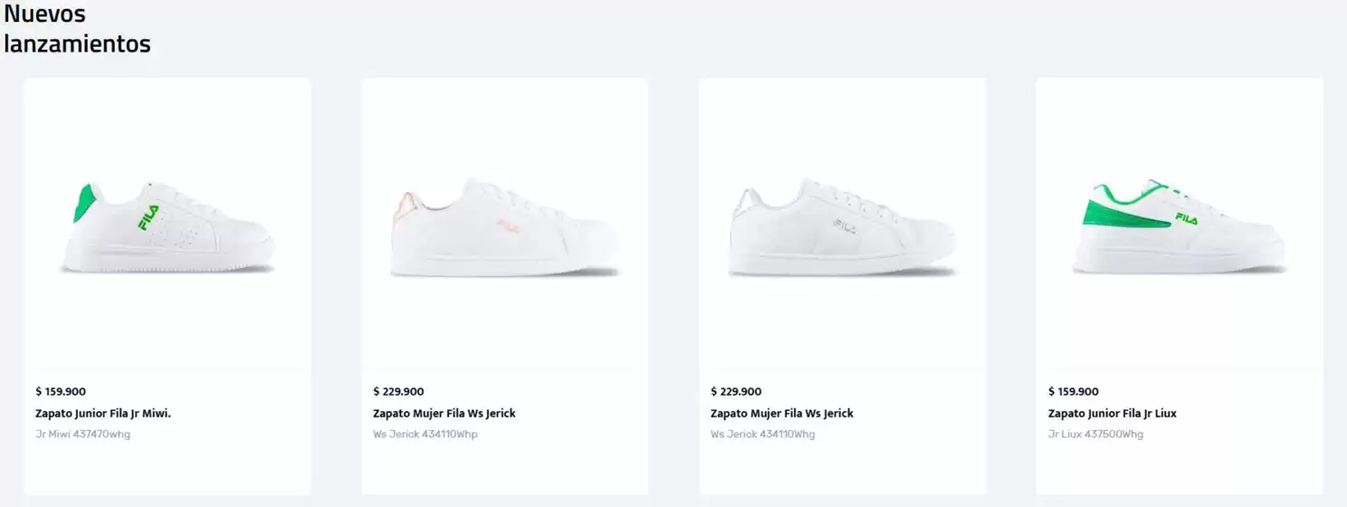Select the SKU text 'Jr Miwi 437470whg'

[x=83, y=435]
